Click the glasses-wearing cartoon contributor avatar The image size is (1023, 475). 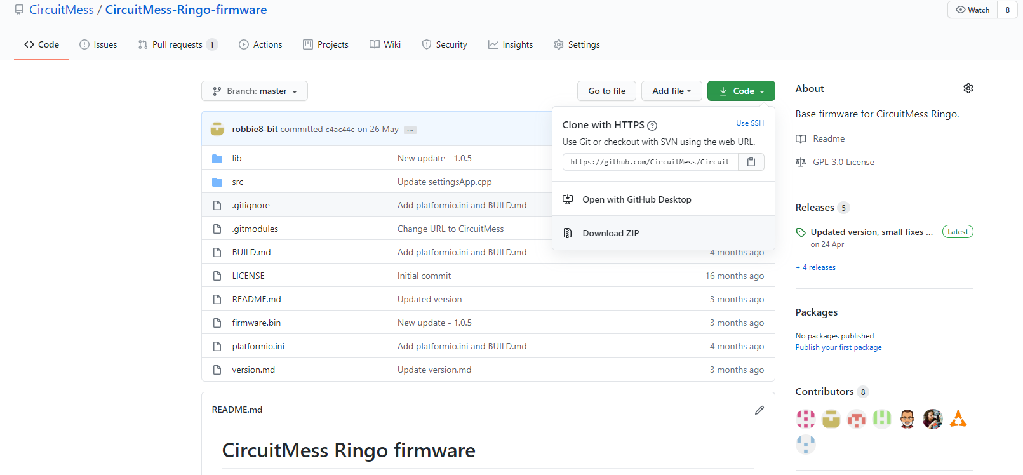tap(907, 418)
